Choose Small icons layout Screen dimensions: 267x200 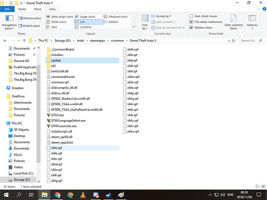click(x=57, y=22)
